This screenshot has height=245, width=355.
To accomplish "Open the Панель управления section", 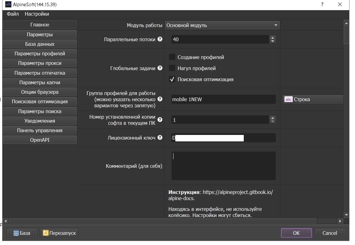I will coord(40,130).
